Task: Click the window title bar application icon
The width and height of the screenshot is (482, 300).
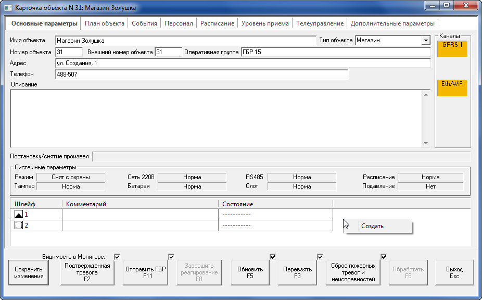Action: coord(9,8)
